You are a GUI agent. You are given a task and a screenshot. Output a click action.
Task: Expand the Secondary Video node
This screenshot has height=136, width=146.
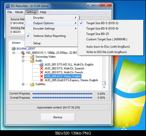[x=23, y=57]
